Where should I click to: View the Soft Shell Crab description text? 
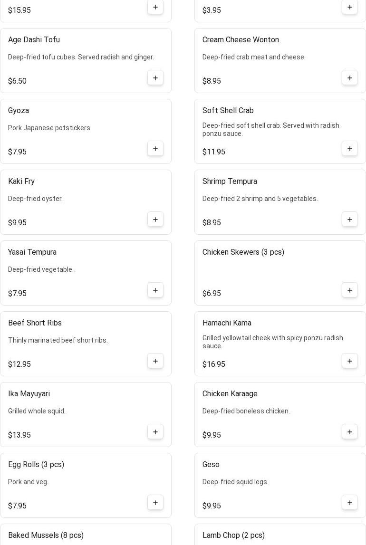click(271, 130)
